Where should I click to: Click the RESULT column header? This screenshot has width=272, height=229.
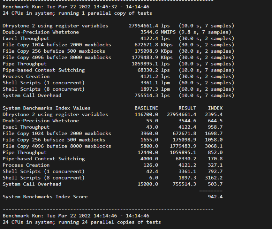pyautogui.click(x=187, y=108)
